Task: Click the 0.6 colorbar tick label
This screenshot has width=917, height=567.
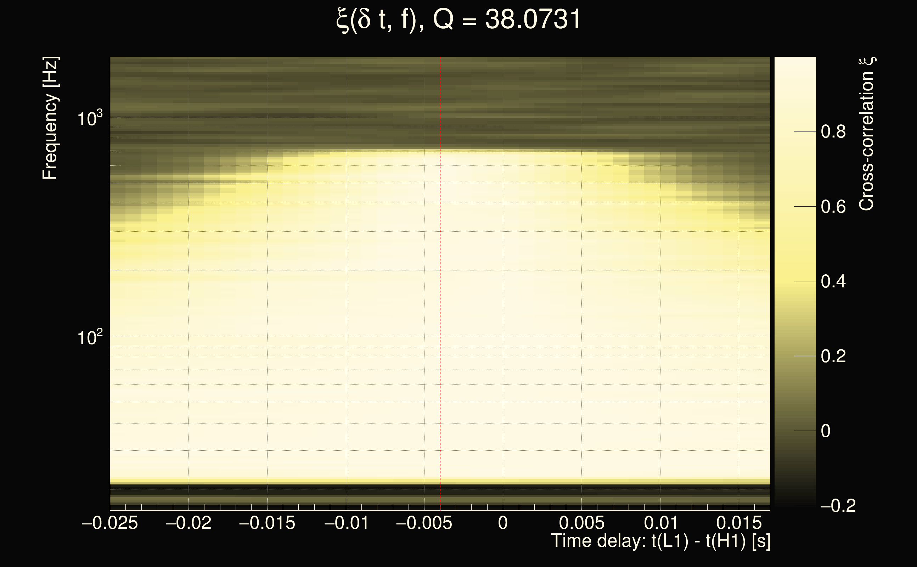Action: click(833, 207)
